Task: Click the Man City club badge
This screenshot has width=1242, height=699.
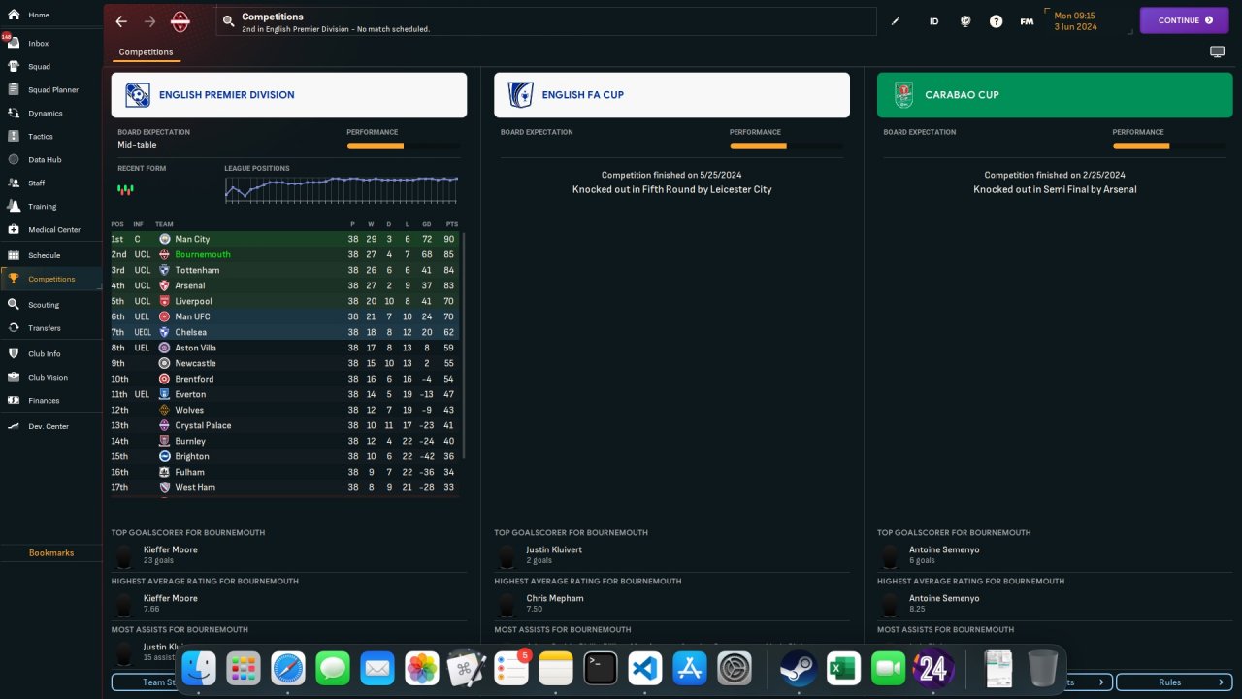Action: [x=165, y=239]
